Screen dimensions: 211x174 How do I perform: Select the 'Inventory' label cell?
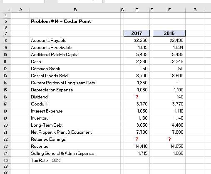pyautogui.click(x=75, y=118)
